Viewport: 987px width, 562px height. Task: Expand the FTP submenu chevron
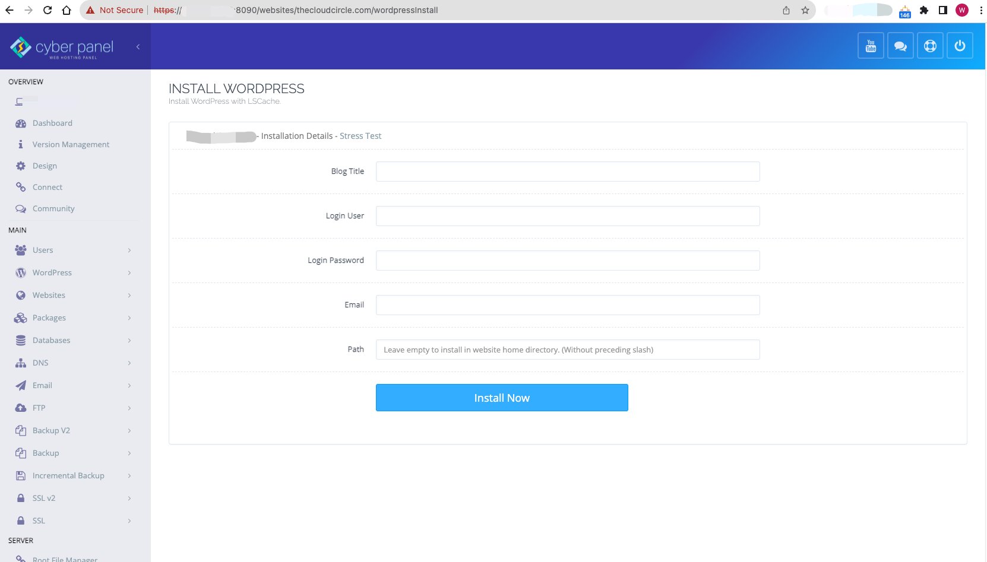tap(129, 408)
